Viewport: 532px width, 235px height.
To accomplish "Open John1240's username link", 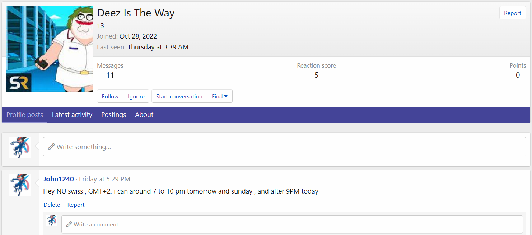I will tap(59, 179).
